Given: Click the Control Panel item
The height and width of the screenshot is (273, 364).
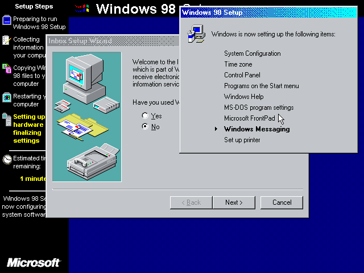Looking at the screenshot, I should [242, 75].
